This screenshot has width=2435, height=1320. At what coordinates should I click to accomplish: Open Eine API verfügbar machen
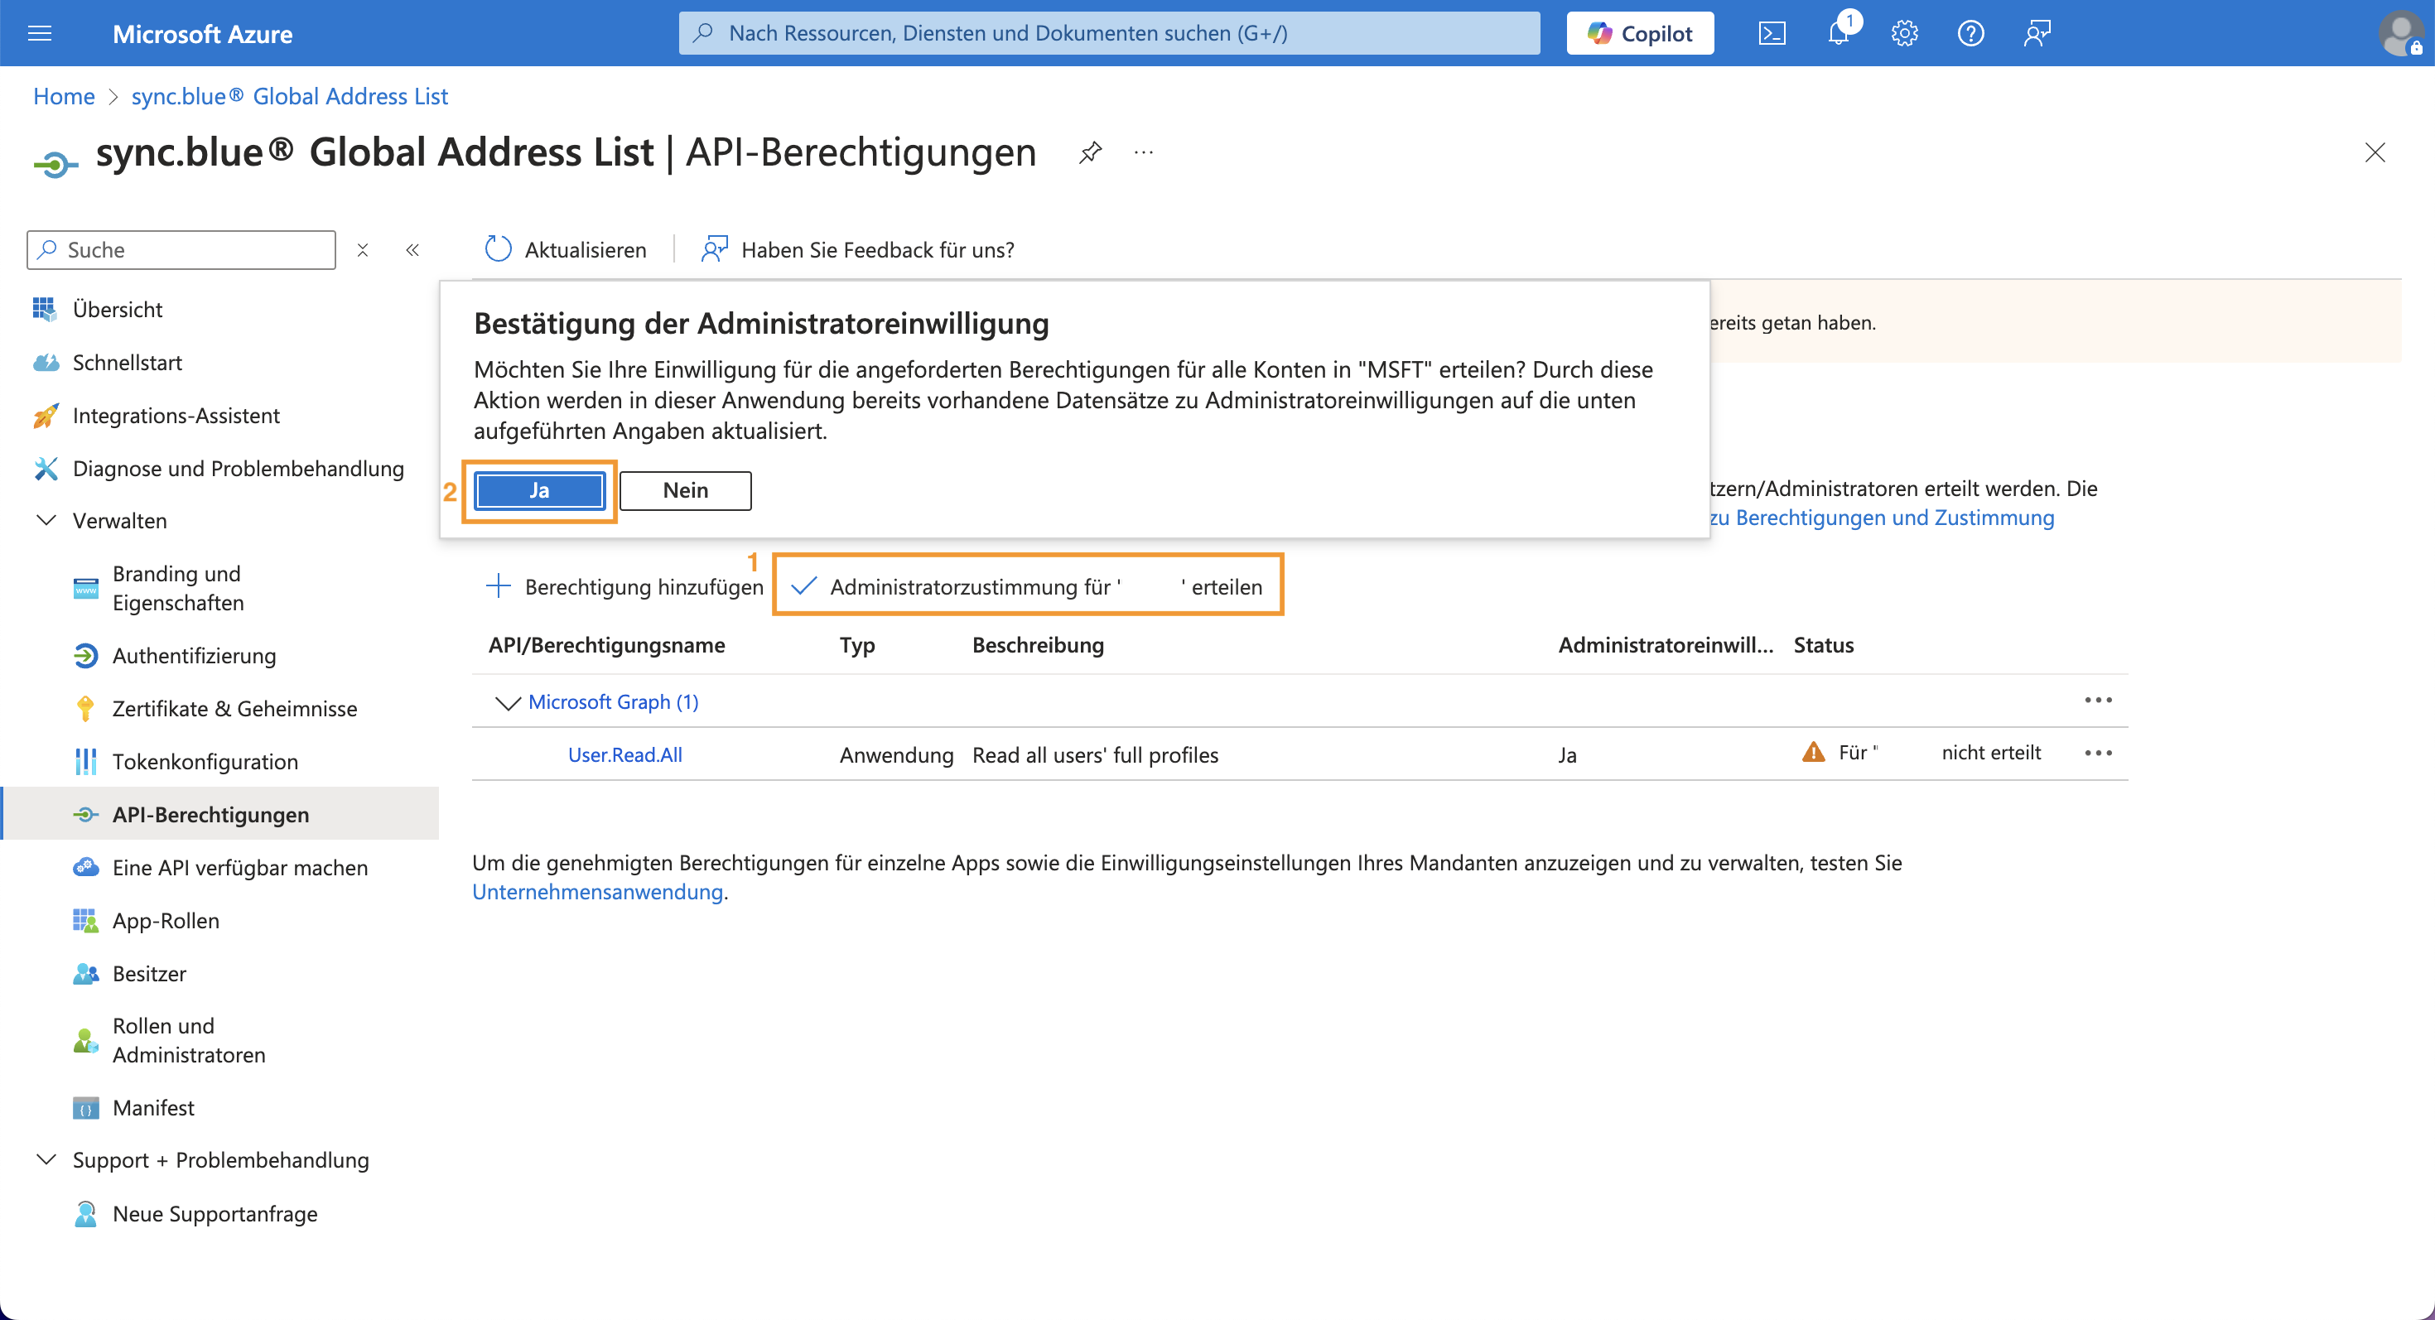tap(240, 866)
